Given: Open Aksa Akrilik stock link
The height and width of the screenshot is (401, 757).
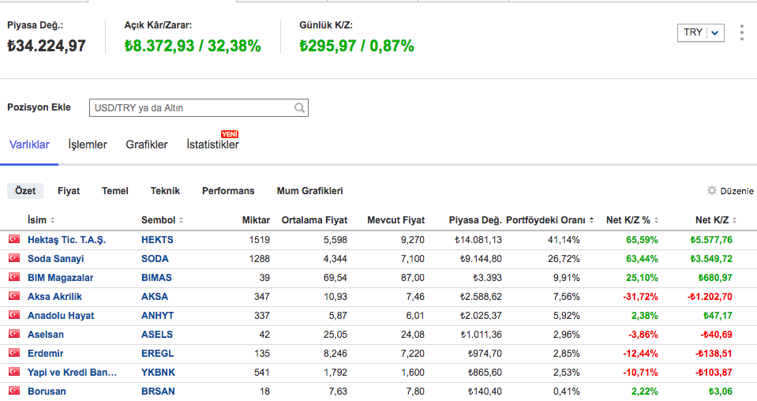Looking at the screenshot, I should (54, 296).
